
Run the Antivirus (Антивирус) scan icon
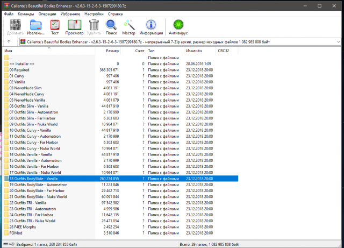177,26
